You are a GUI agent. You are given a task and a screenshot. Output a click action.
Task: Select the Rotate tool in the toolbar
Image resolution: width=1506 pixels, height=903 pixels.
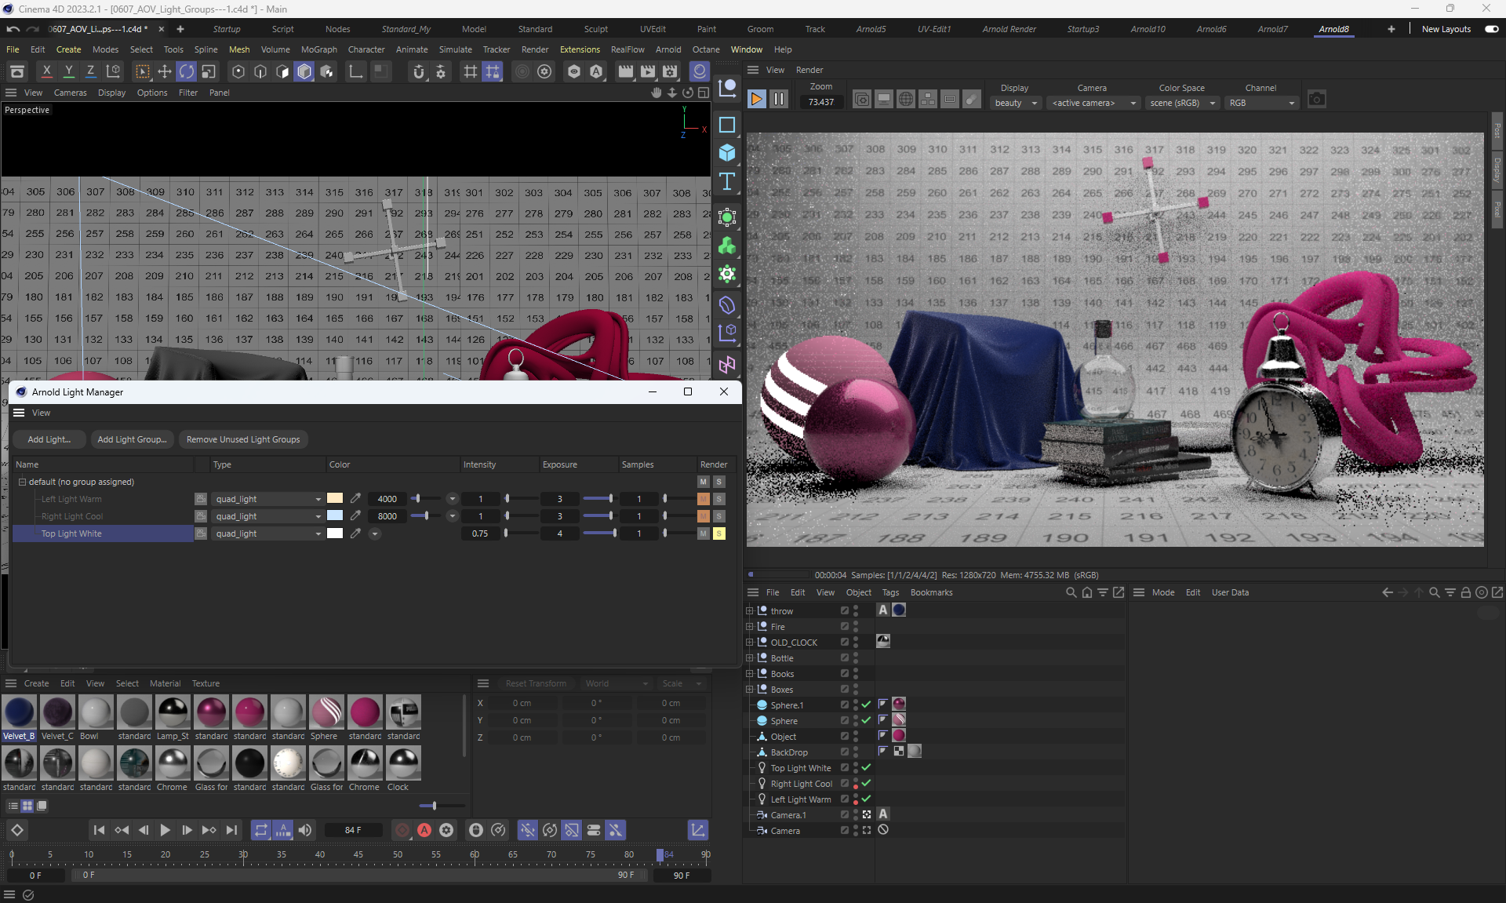(x=187, y=72)
